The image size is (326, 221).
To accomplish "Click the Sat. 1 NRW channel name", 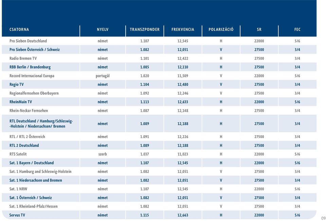I will point(18,189).
